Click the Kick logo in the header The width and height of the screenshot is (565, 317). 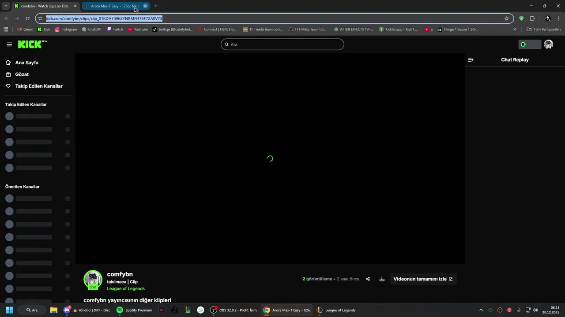pos(32,44)
